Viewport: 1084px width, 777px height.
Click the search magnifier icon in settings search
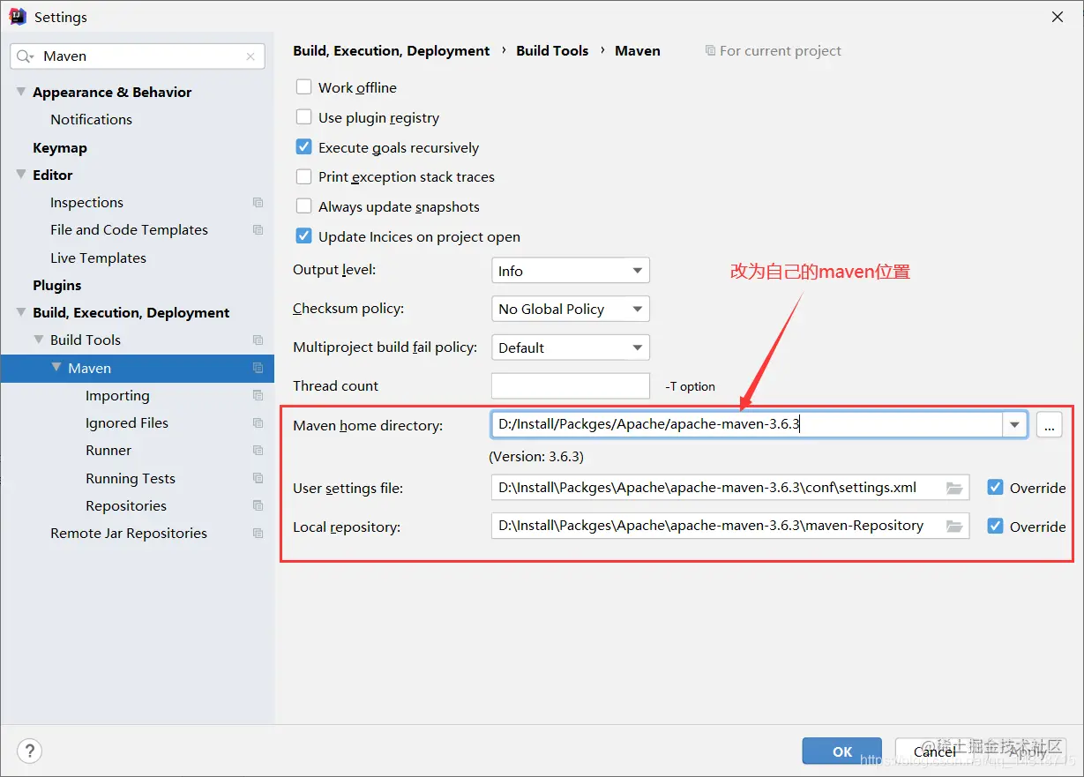click(x=25, y=56)
